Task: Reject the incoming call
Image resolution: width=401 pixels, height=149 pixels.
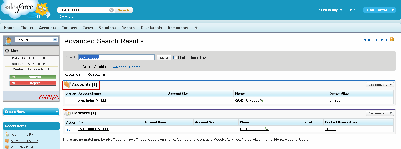Action: [33, 83]
